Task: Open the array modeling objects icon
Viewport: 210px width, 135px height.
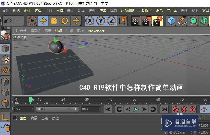Action: click(204, 21)
